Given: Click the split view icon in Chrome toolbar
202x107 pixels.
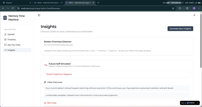Looking at the screenshot, I should (x=187, y=8).
